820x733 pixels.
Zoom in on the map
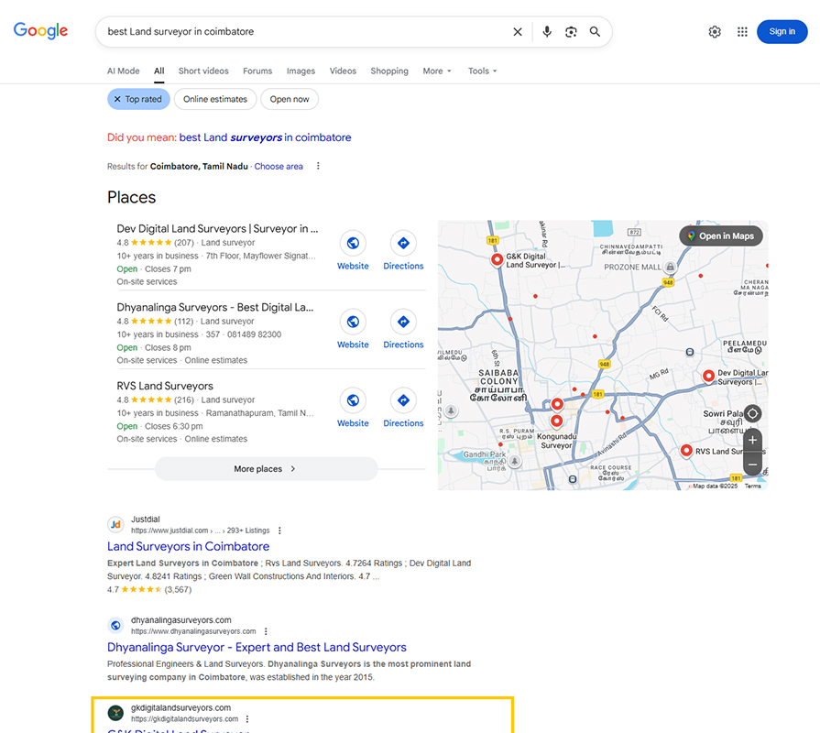click(752, 440)
